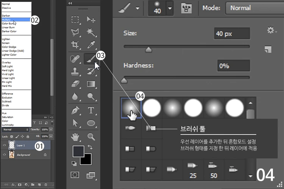Open the Brush Preset picker arrow
Viewport: 284px width, 189px height.
pyautogui.click(x=170, y=8)
